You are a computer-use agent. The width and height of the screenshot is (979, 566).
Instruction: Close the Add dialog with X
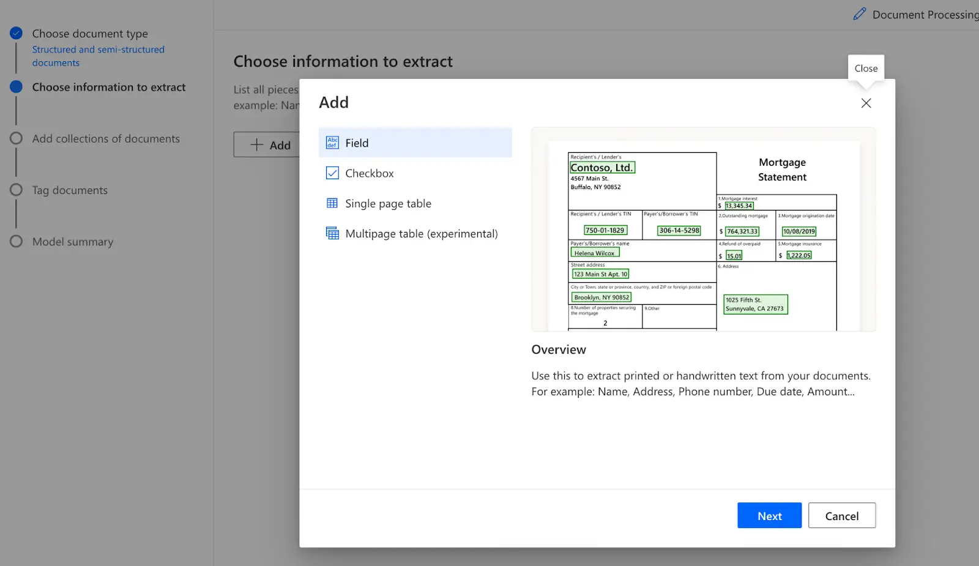point(866,103)
